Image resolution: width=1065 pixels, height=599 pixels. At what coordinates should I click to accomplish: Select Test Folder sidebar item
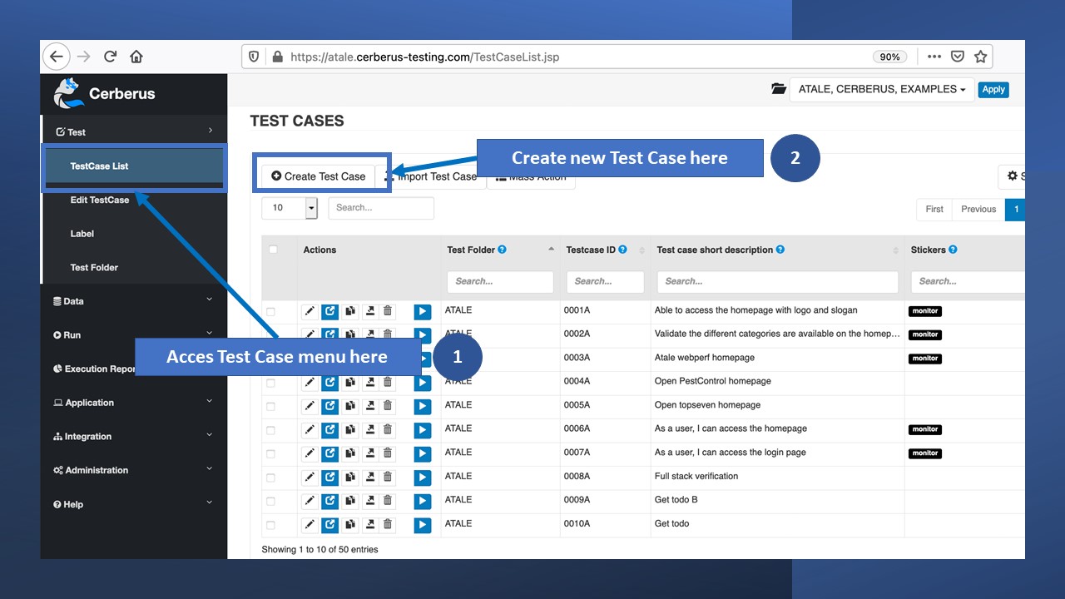94,267
